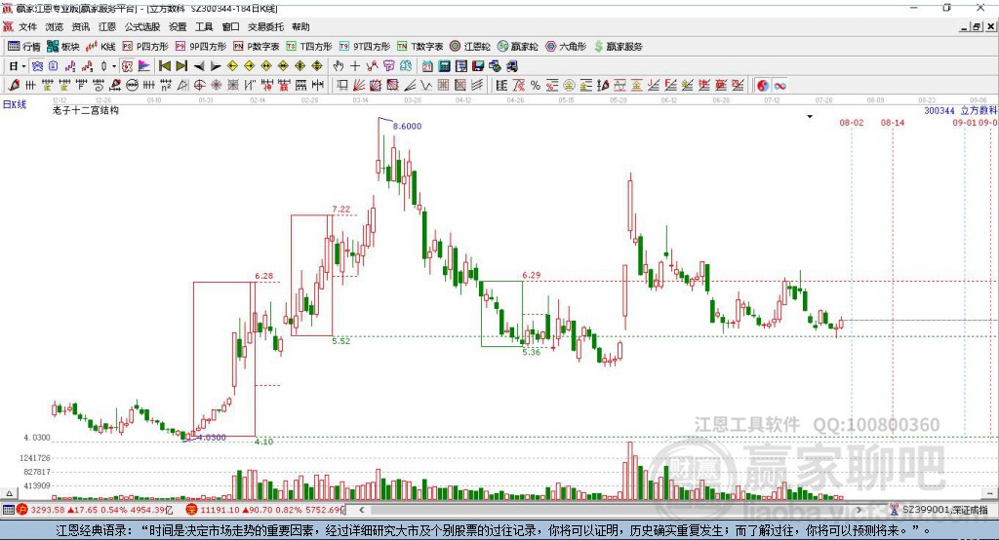
Task: Open the chart corner dropdown triangle
Action: [x=810, y=117]
